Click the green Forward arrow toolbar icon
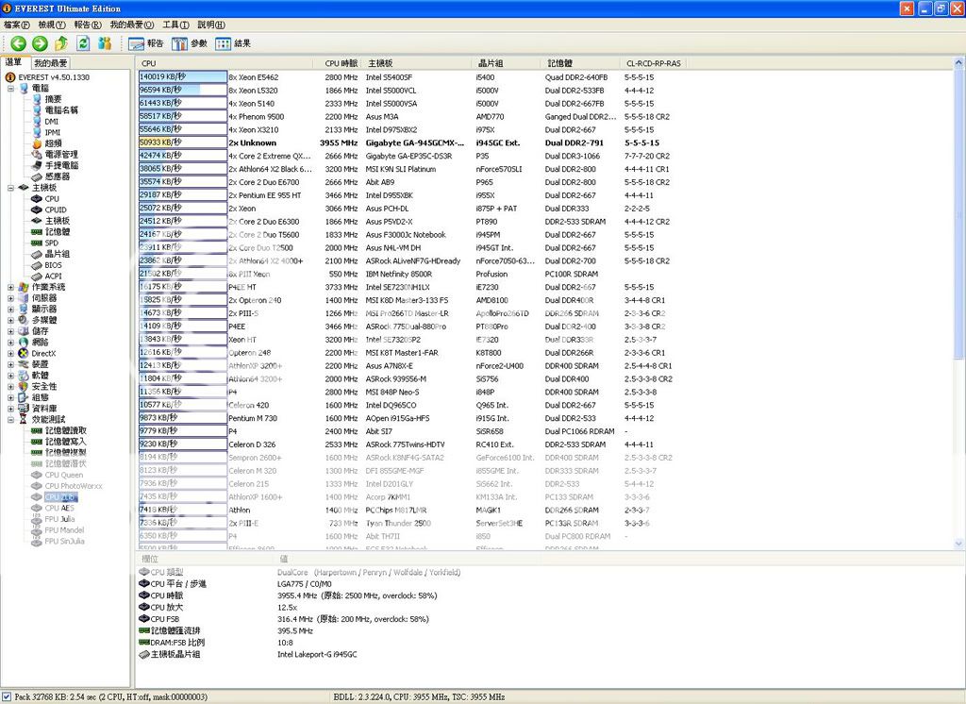The width and height of the screenshot is (966, 704). [40, 43]
